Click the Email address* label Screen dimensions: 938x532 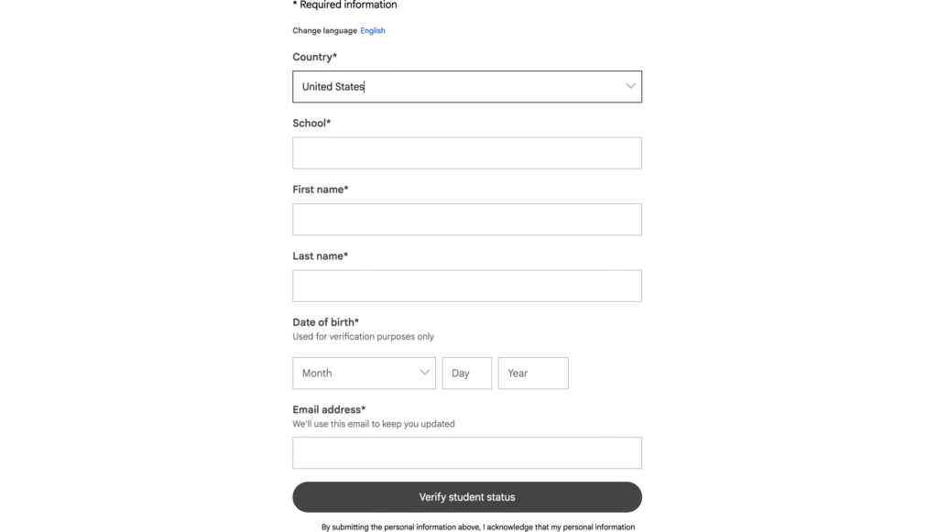[x=329, y=409]
